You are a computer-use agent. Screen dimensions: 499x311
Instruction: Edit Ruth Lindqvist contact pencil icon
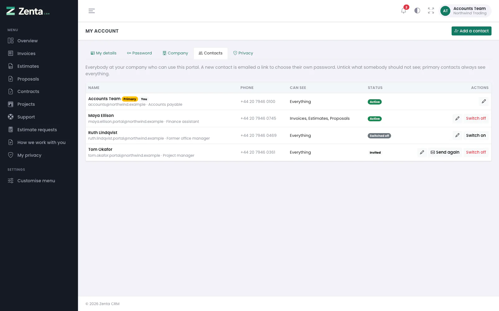pos(457,135)
